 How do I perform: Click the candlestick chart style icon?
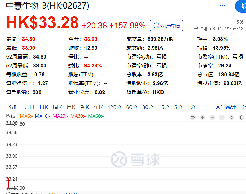coord(242,117)
